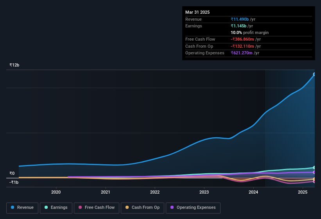This screenshot has width=321, height=219.
Task: Click the 2025 x-axis label
Action: coord(303,192)
